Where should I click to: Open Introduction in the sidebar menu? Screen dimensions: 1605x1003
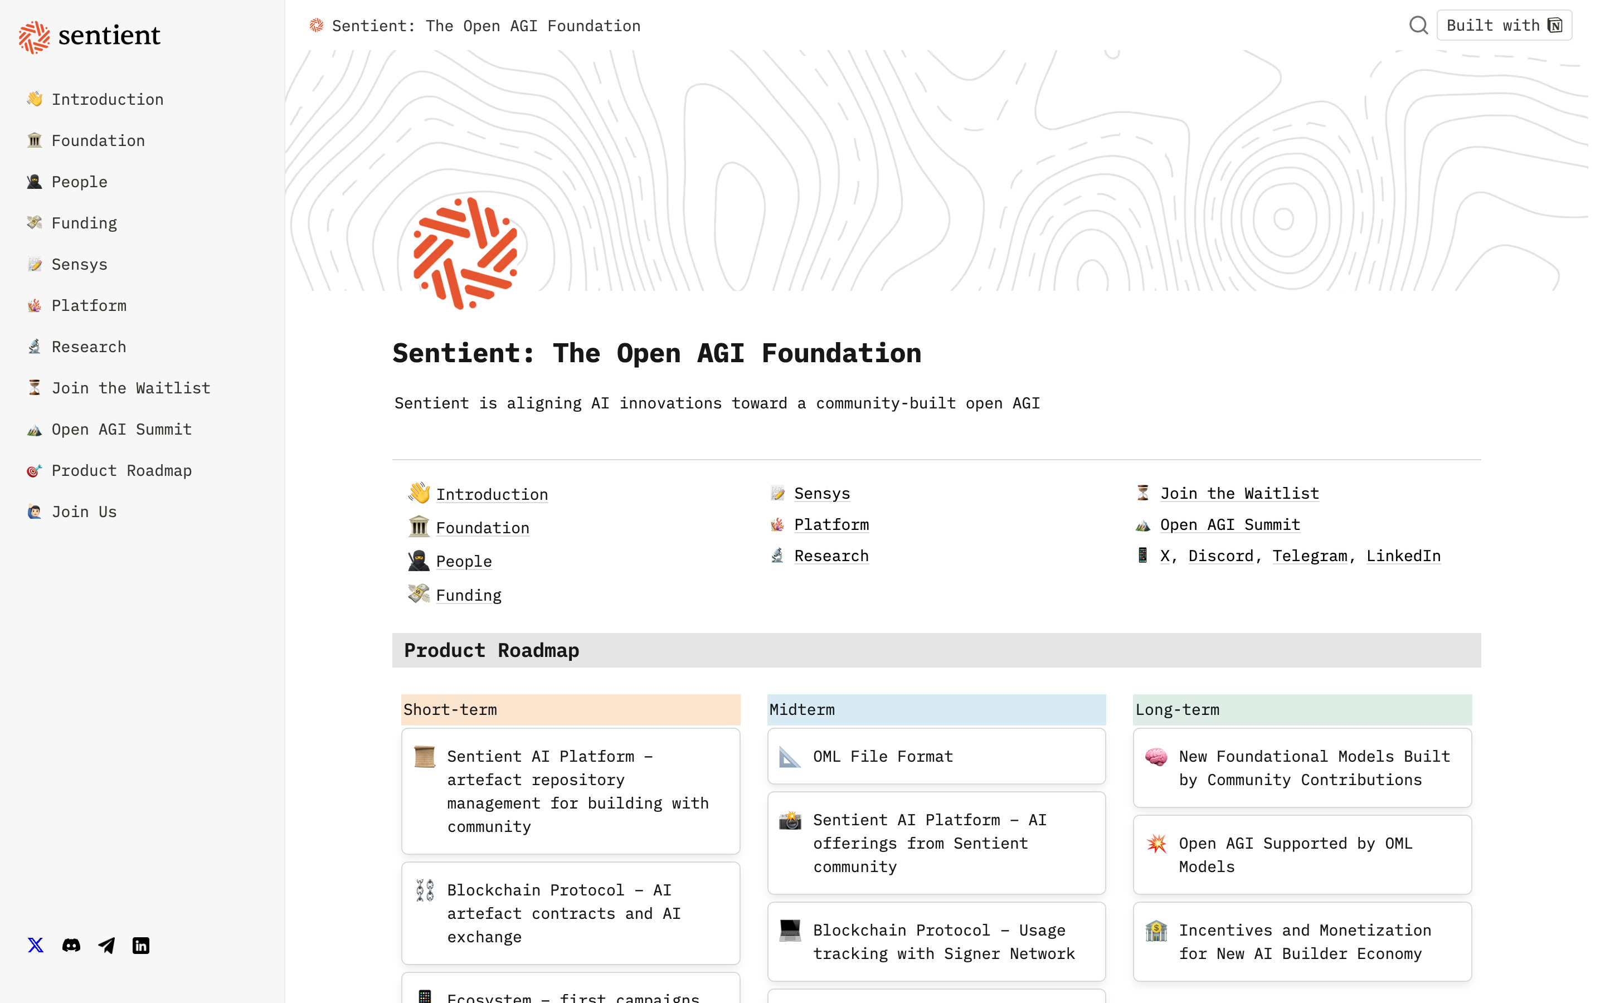tap(108, 100)
